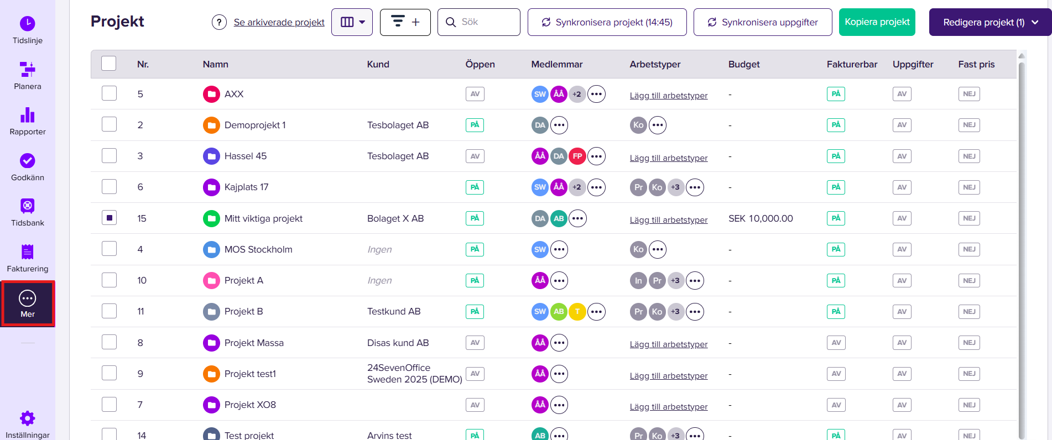Open the Tidsbank icon
This screenshot has height=440, width=1052.
[x=27, y=206]
